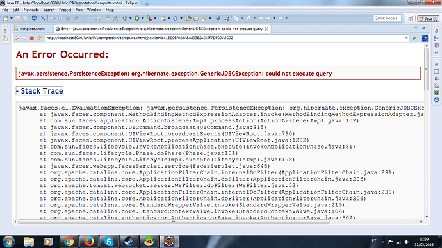Launch Google Chrome from the taskbar
Viewport: 442px width, 248px height.
point(69,242)
